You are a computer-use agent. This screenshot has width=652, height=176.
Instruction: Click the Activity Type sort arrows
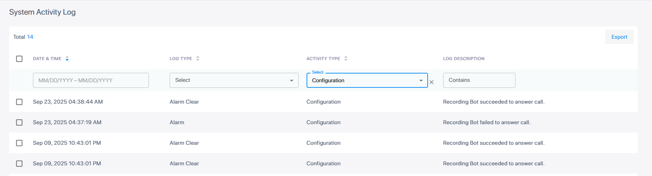pos(346,59)
